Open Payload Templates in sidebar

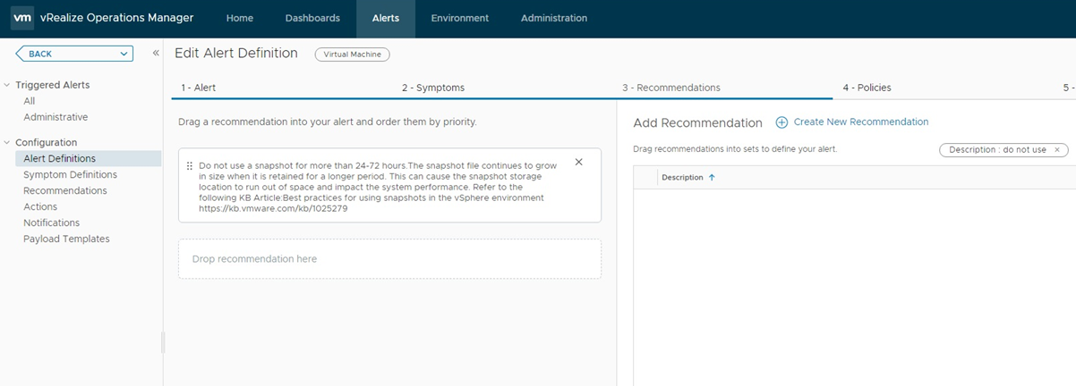coord(66,239)
